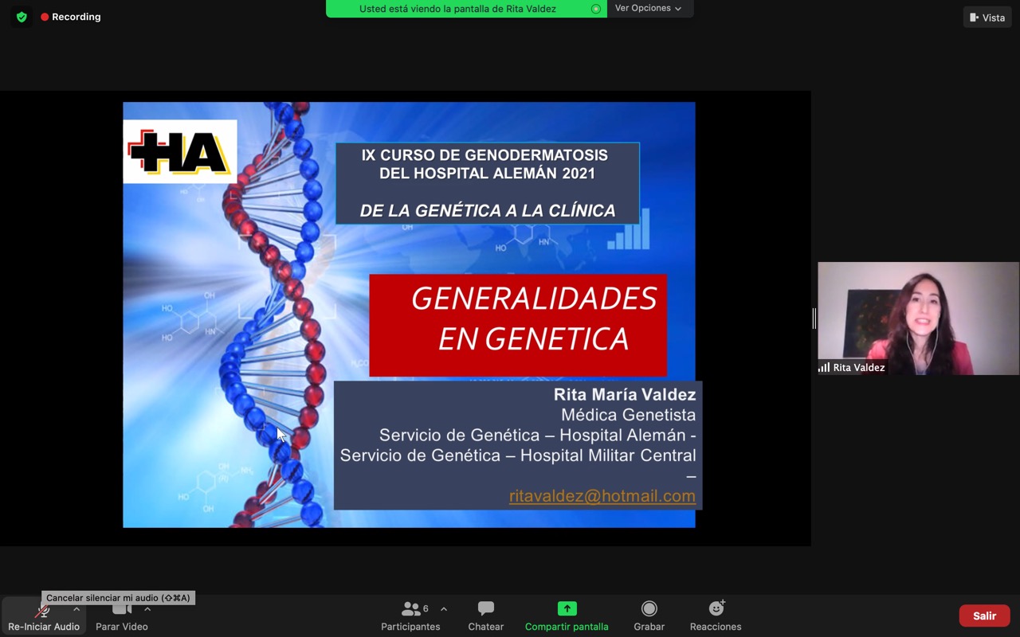Stop camera with Parar Video button
This screenshot has width=1020, height=637.
click(121, 611)
